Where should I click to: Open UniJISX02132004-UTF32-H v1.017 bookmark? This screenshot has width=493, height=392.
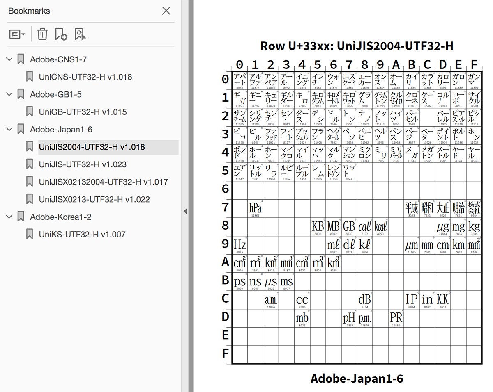[103, 182]
